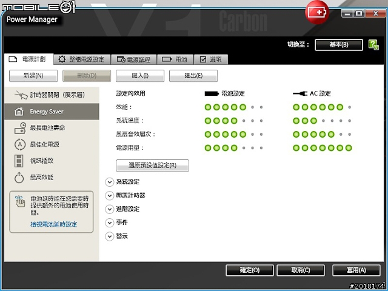This screenshot has width=388, height=291.
Task: Click the 風扇音效層次 label
Action: click(136, 135)
